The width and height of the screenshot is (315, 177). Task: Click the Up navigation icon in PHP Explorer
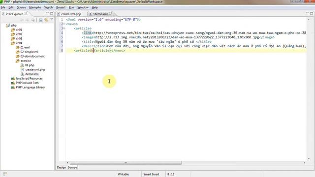[33, 20]
